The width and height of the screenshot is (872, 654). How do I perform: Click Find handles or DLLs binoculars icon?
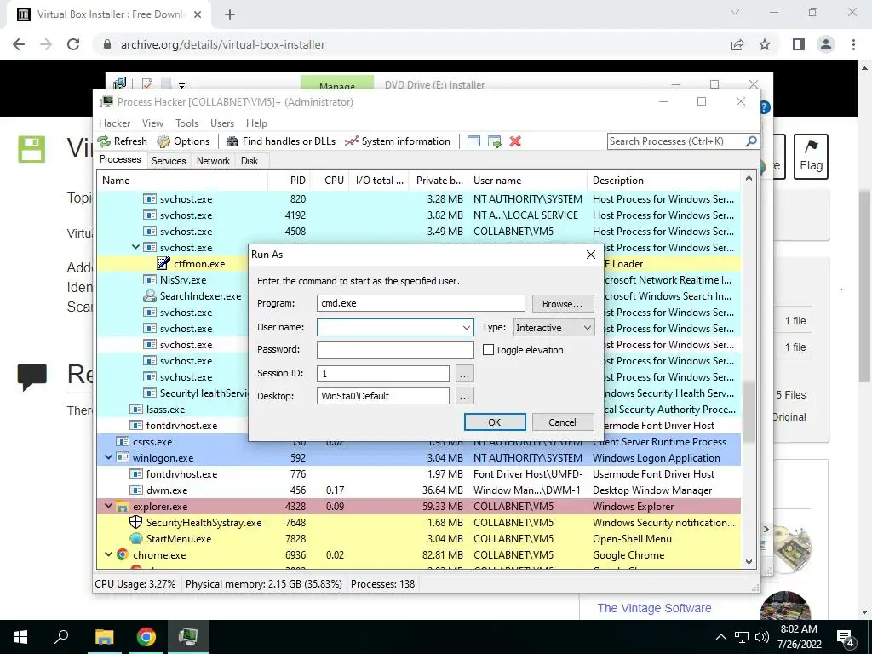click(232, 141)
